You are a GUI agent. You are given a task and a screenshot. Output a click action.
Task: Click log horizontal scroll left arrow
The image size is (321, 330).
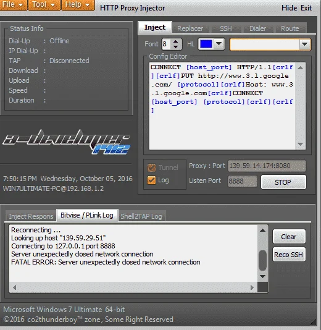pos(14,287)
